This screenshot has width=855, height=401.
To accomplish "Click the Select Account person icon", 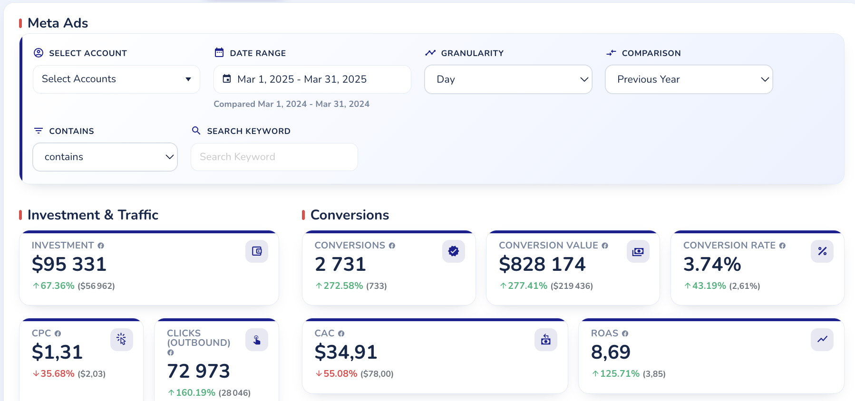I will coord(39,53).
